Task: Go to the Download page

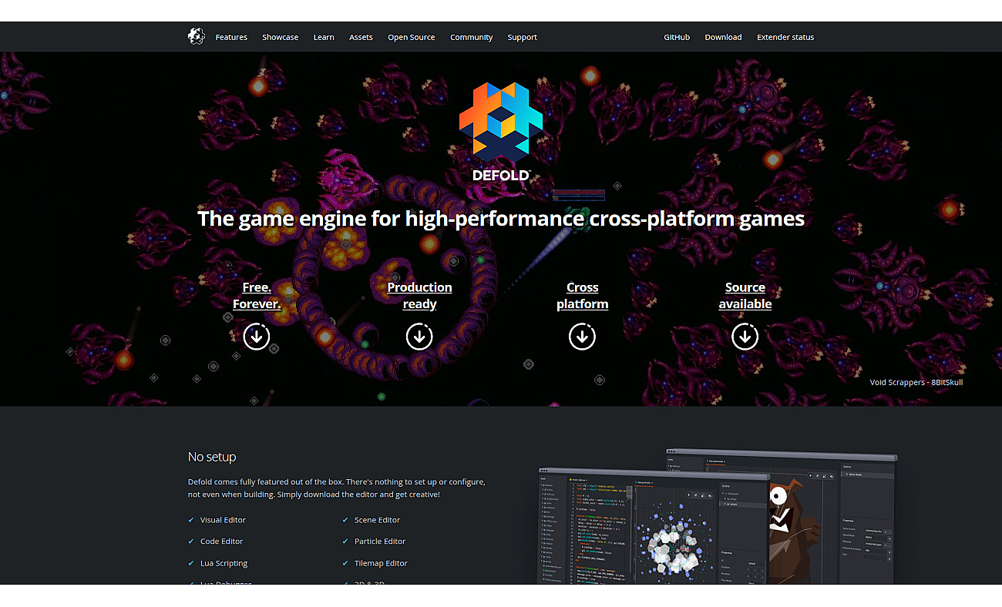Action: click(723, 37)
